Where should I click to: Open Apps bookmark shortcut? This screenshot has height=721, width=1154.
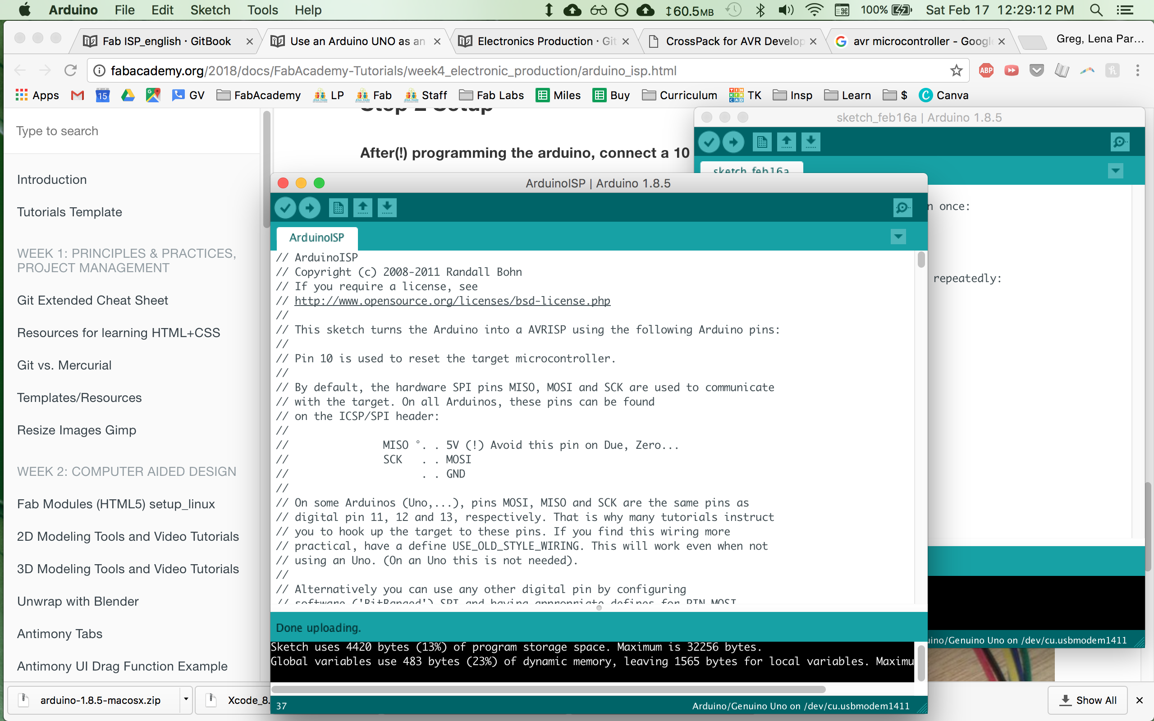pyautogui.click(x=37, y=96)
